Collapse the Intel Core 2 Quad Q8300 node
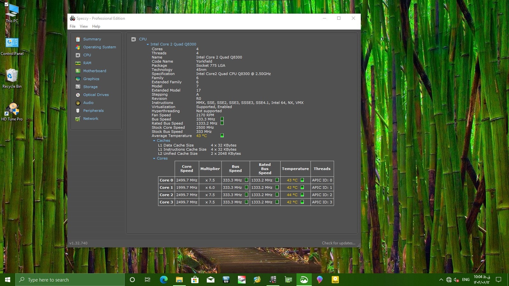 pyautogui.click(x=148, y=44)
